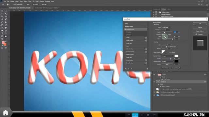Screen dimensions: 209x117
Task: Open the File menu
Action: 5,1
